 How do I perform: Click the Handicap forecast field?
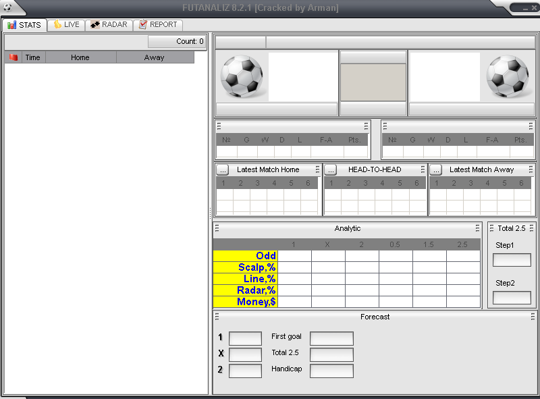point(331,370)
